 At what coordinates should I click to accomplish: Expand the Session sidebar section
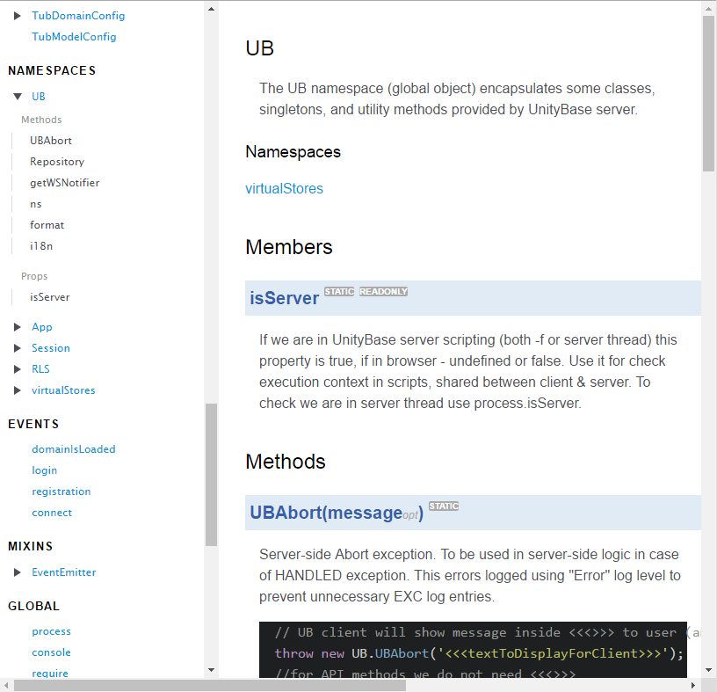18,347
